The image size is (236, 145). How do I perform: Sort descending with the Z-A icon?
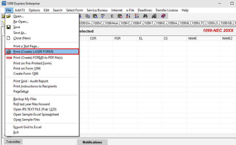point(137,16)
